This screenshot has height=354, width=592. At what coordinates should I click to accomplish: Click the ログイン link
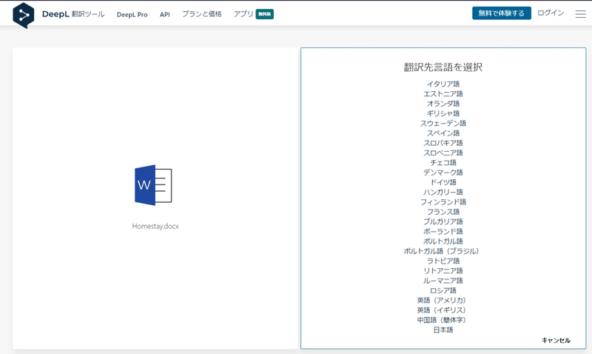(x=551, y=13)
